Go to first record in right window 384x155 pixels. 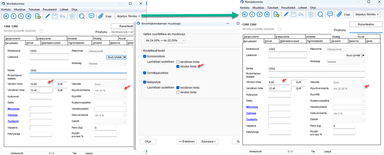(244, 15)
